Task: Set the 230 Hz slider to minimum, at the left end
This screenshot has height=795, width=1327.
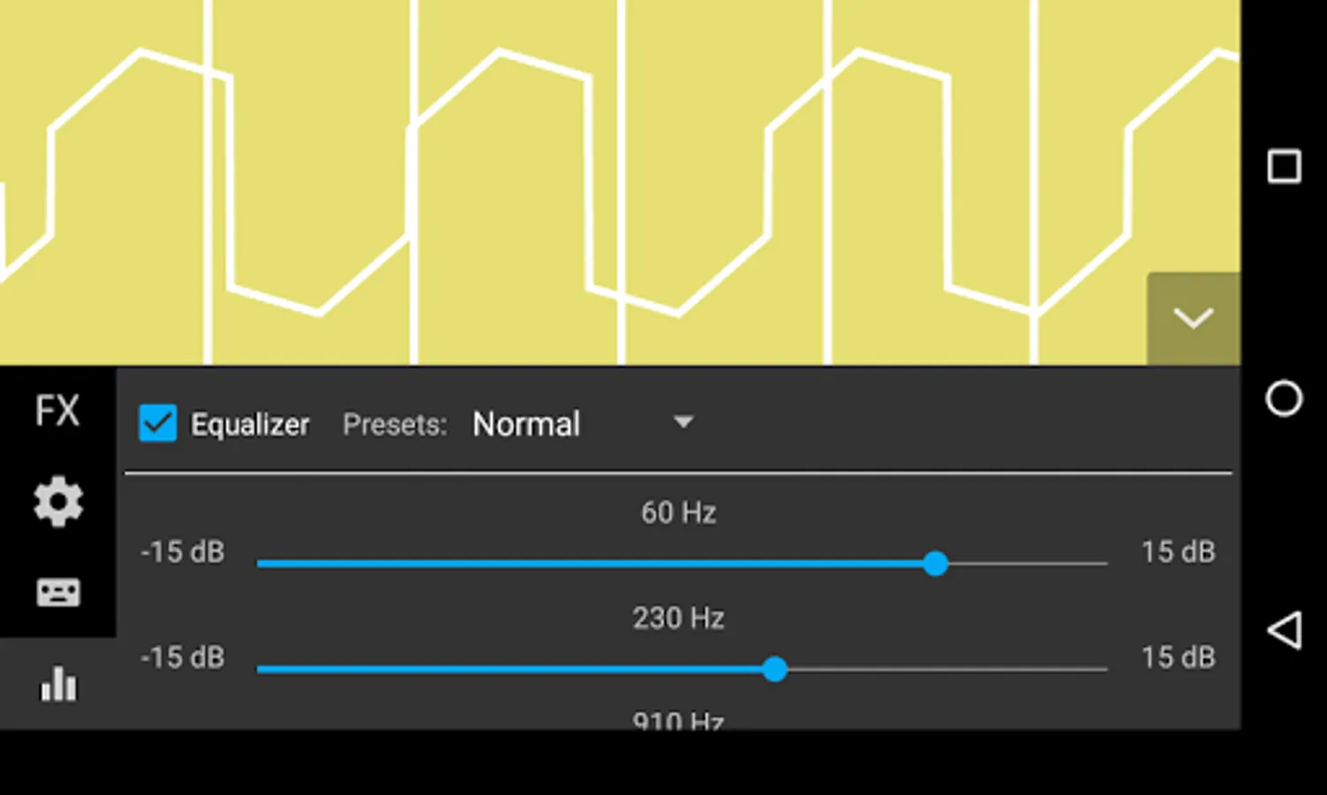Action: coord(259,669)
